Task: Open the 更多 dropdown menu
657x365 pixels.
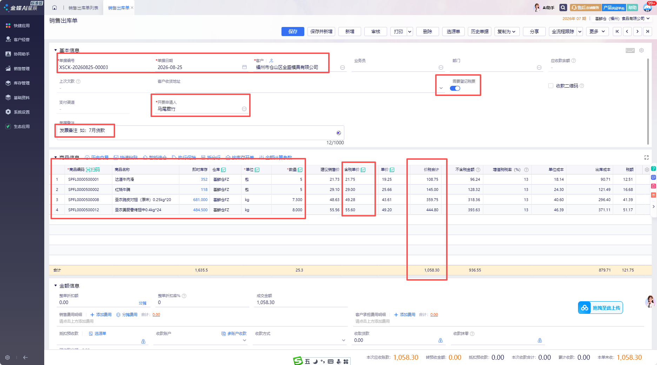Action: (x=597, y=32)
